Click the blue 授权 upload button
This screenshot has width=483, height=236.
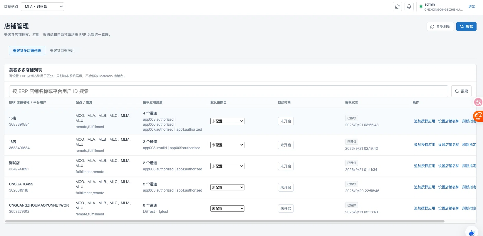point(466,26)
